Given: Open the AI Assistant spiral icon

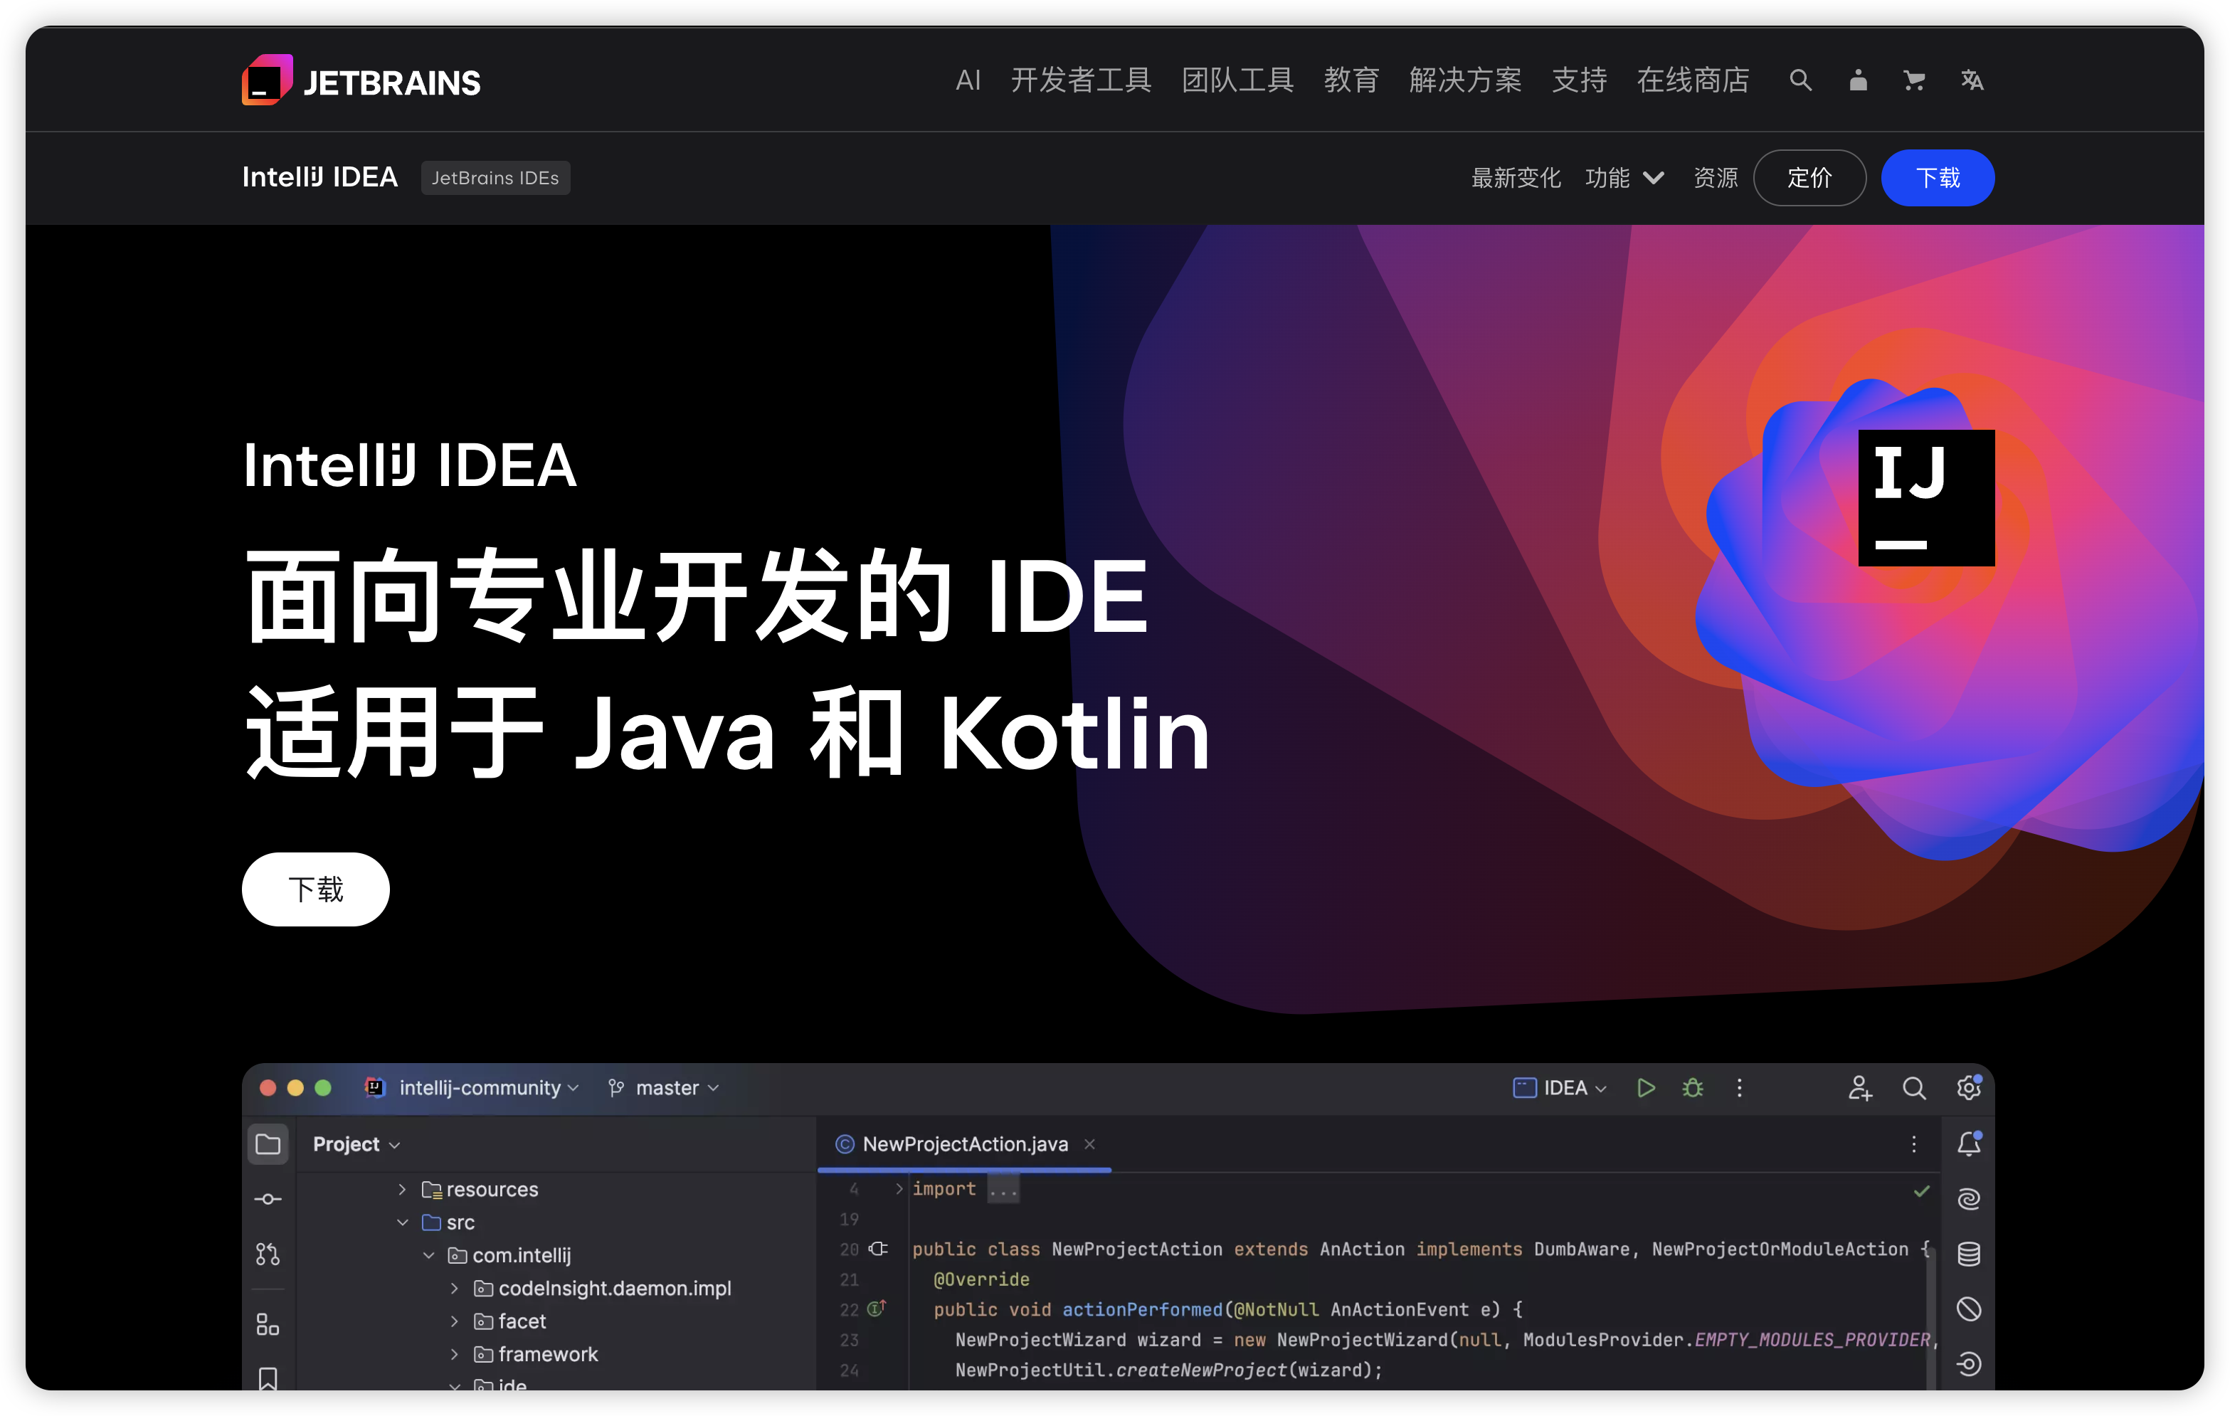Looking at the screenshot, I should pyautogui.click(x=1969, y=1199).
